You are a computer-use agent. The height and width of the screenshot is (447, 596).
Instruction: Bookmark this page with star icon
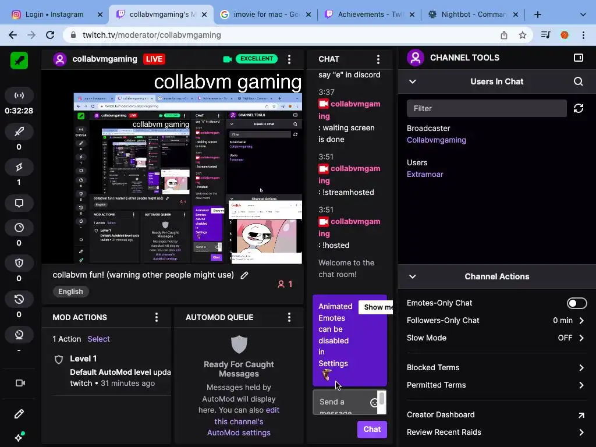[x=523, y=35]
